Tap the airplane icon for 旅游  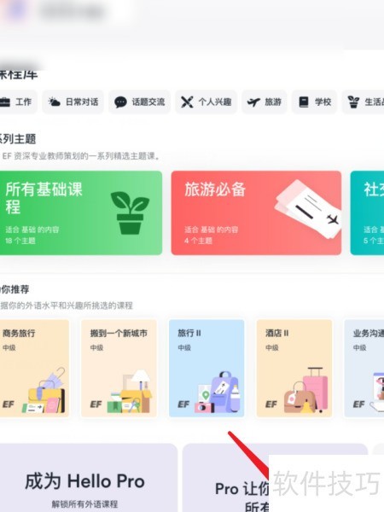tap(253, 102)
